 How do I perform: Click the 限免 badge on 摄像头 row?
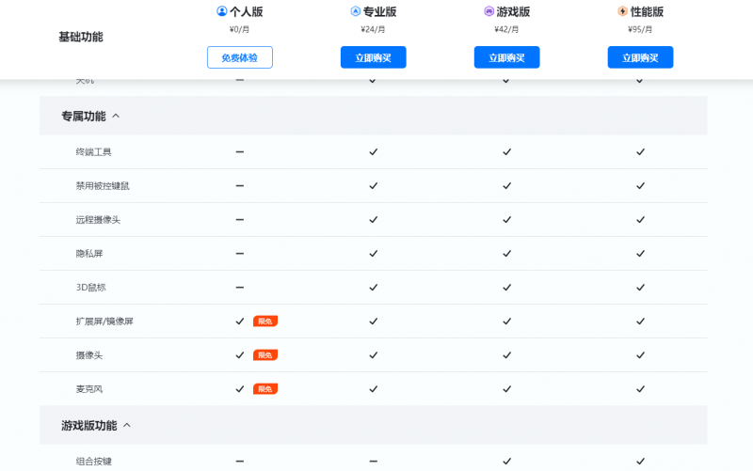click(x=265, y=355)
